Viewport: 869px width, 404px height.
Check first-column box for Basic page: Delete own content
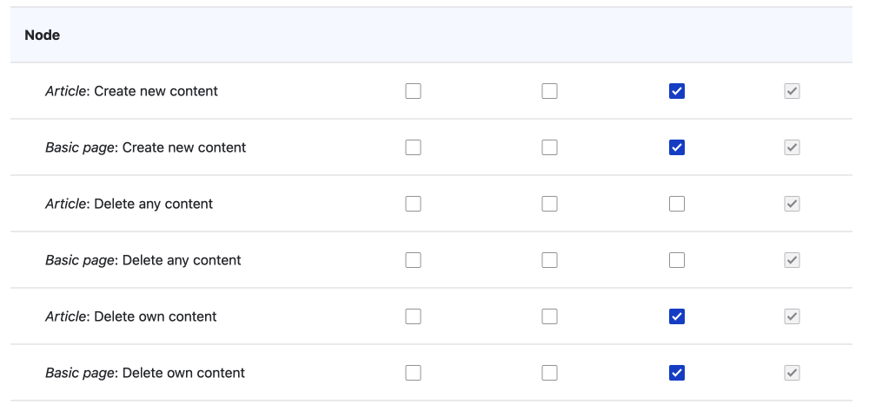[x=413, y=373]
